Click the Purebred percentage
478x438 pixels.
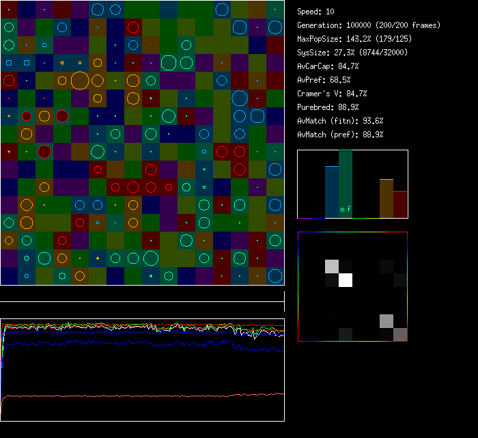[x=328, y=107]
